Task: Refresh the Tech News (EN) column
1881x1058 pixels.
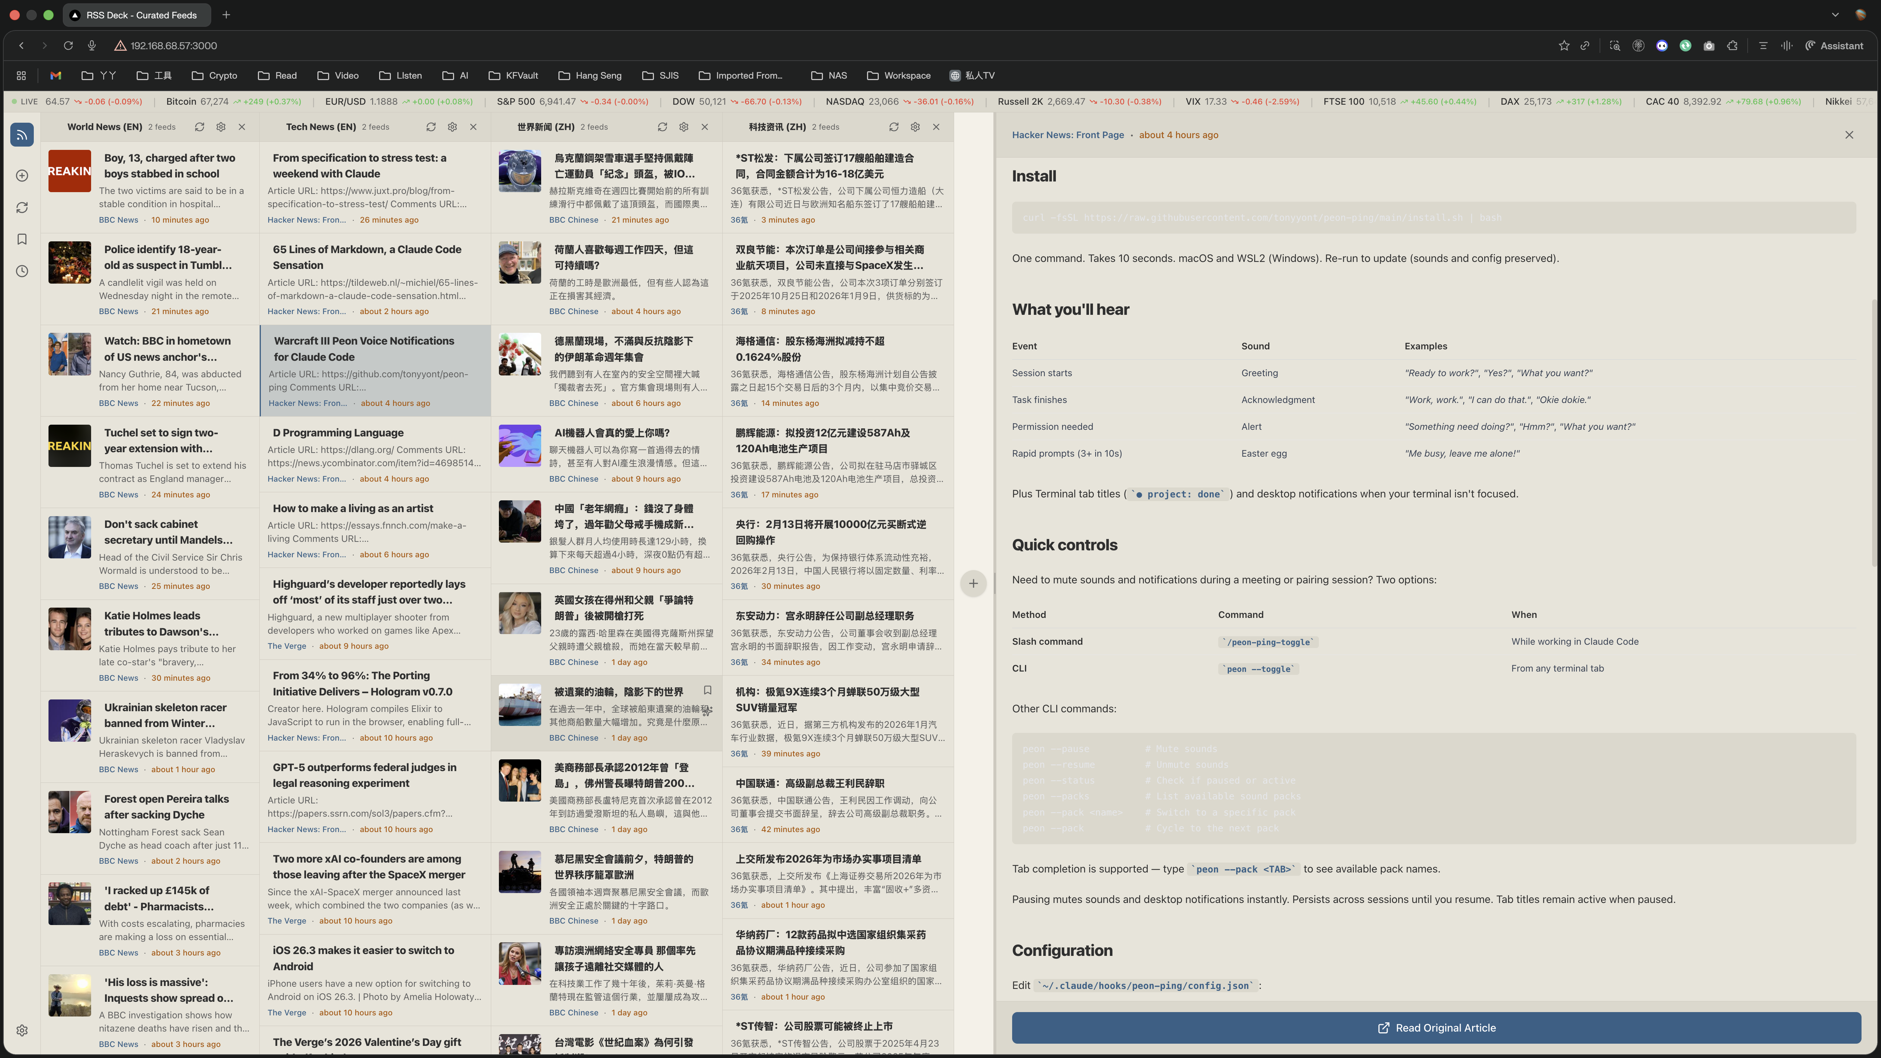Action: [x=431, y=127]
